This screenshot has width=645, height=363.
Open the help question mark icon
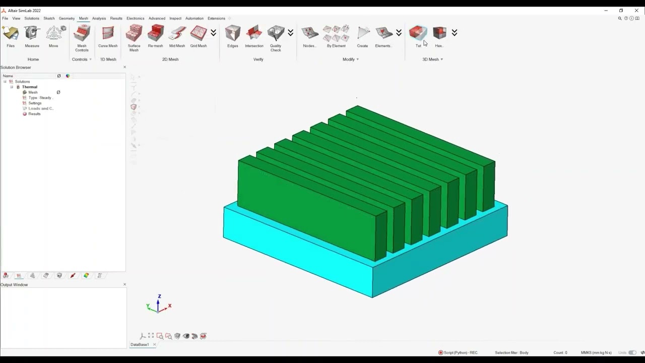pos(626,19)
